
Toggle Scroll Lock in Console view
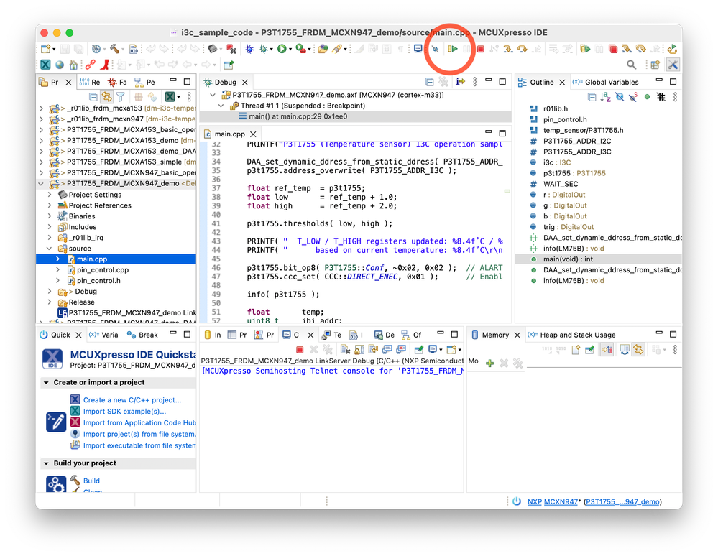[x=359, y=350]
